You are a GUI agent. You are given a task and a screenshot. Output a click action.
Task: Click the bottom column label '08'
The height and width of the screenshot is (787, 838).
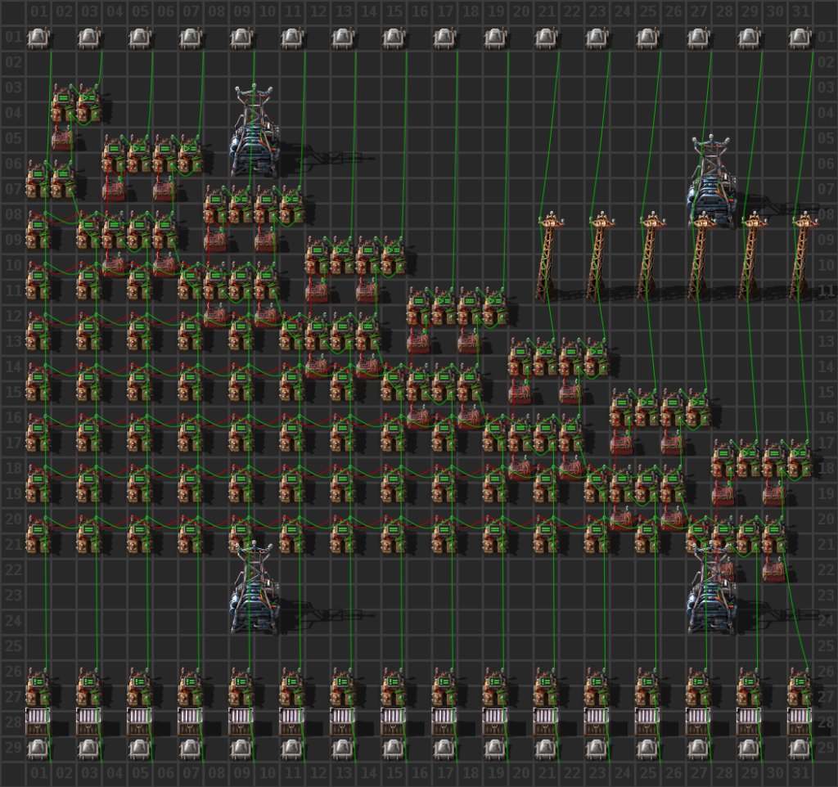point(216,773)
